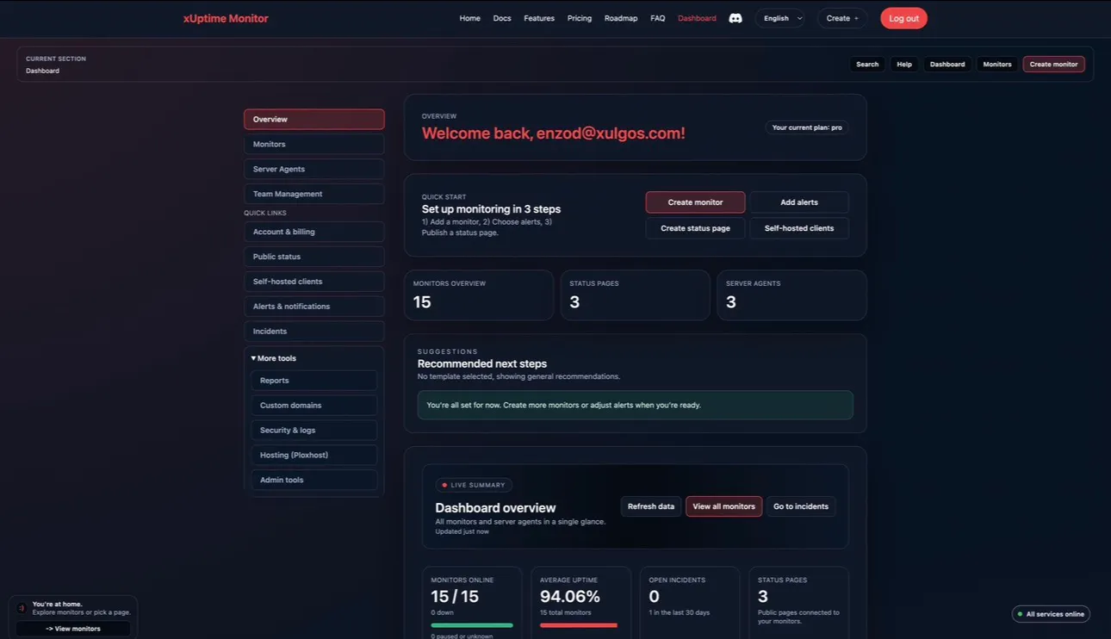Click the bottom Status Pages summary card
The height and width of the screenshot is (639, 1111).
tap(798, 603)
